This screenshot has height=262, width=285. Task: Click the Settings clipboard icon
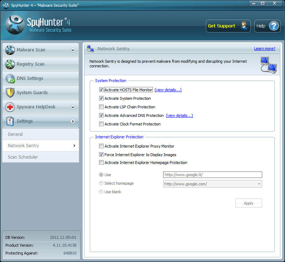(x=10, y=121)
